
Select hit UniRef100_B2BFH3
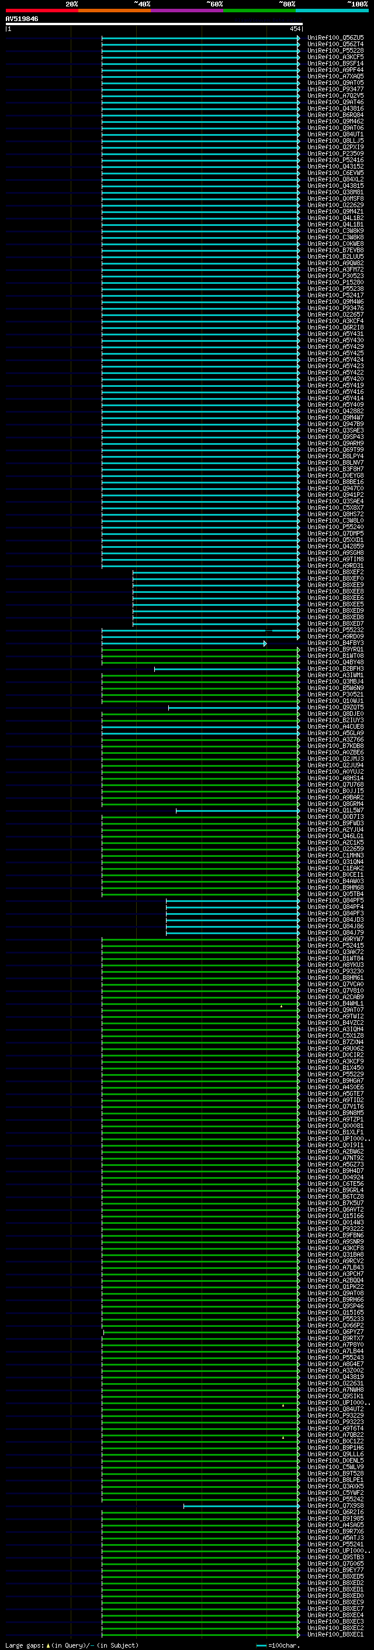335,668
